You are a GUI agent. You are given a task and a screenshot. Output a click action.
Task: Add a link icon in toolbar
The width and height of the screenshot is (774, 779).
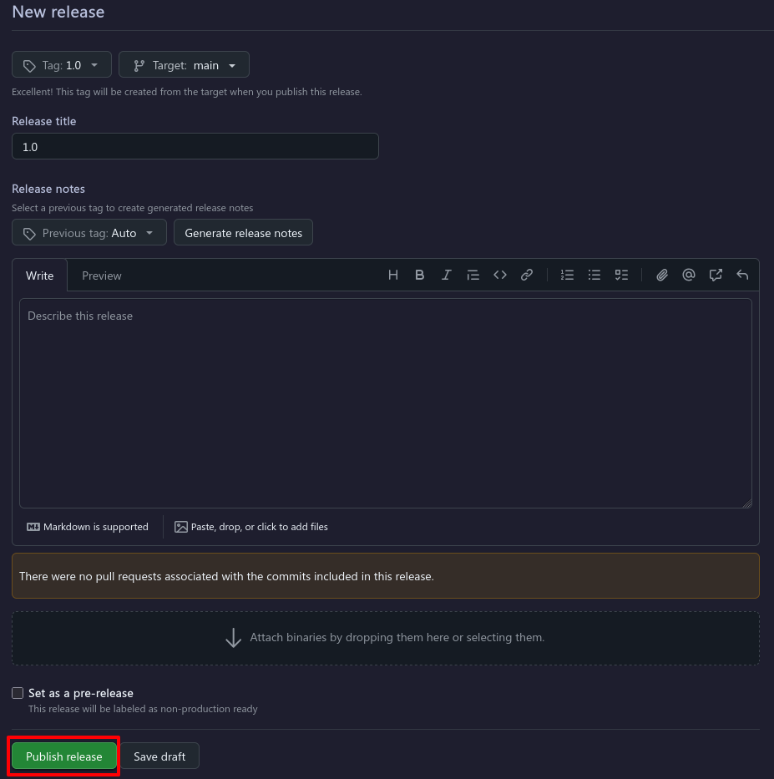pyautogui.click(x=527, y=275)
